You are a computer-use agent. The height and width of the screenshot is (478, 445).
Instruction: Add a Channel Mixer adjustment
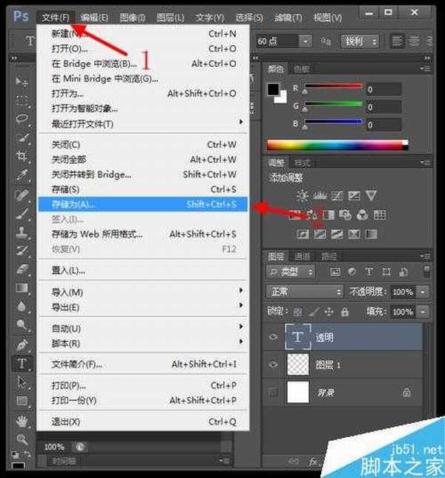(362, 215)
